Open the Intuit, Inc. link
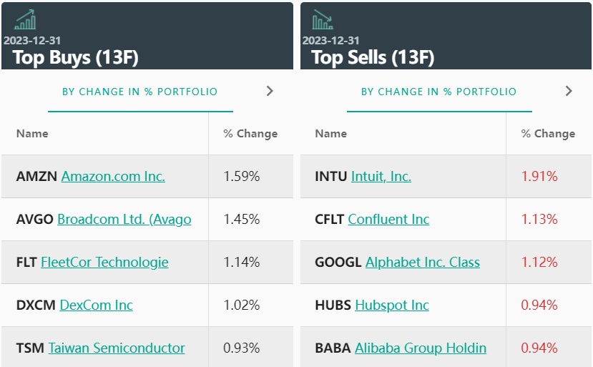The image size is (593, 367). tap(381, 176)
